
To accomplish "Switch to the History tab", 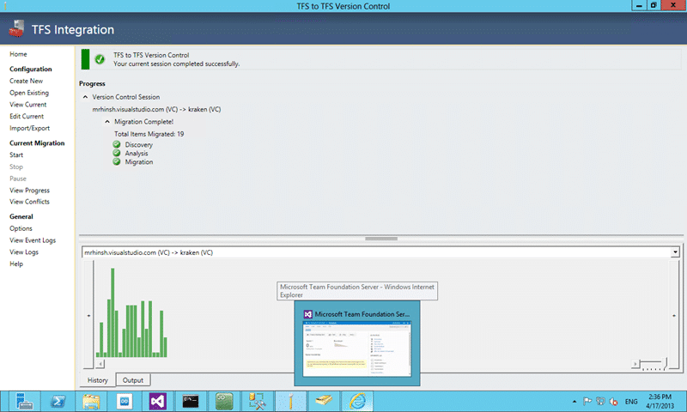I will [97, 380].
